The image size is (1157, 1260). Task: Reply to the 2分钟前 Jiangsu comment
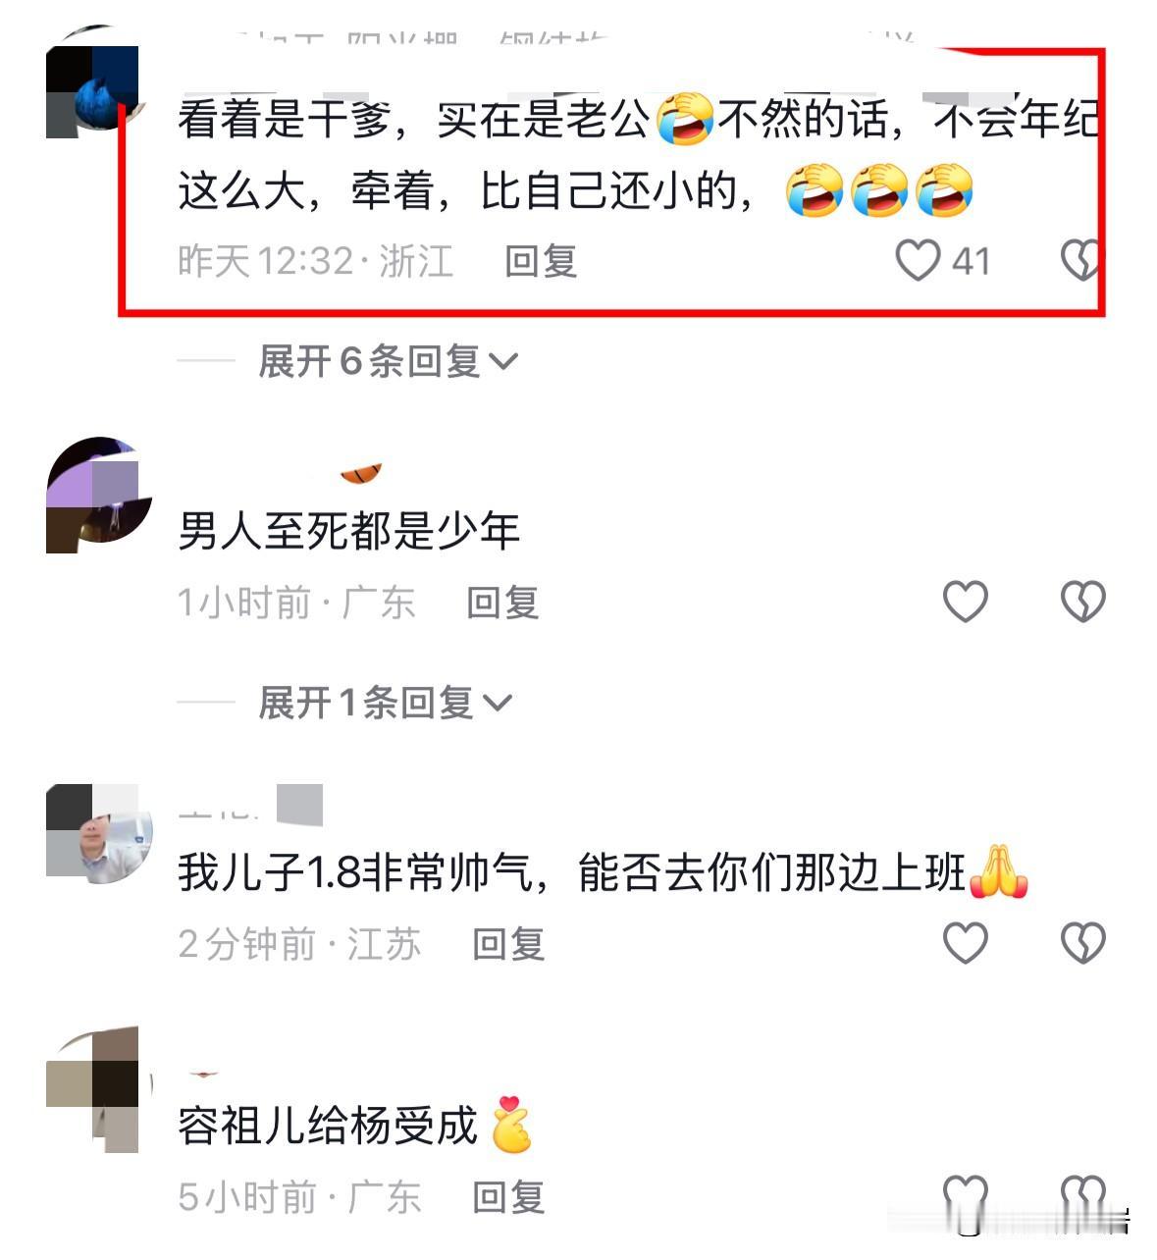pos(508,943)
